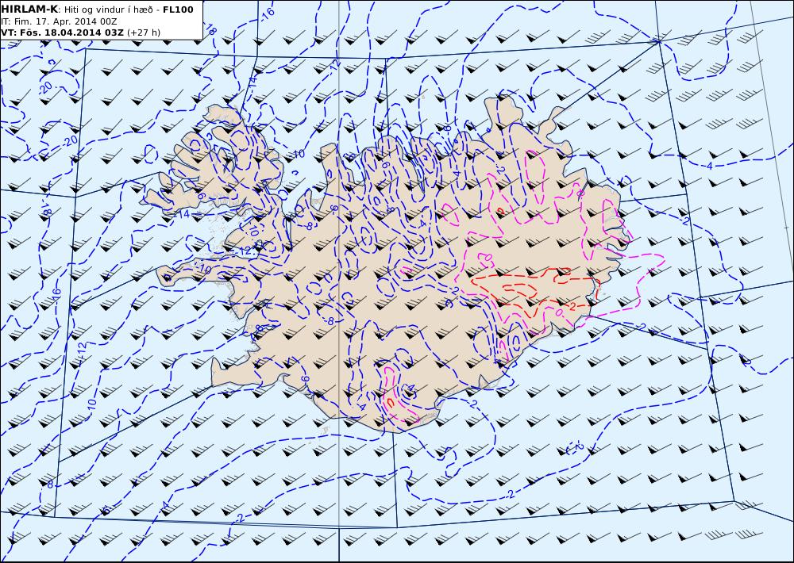Select the FL100 flight level label
The height and width of the screenshot is (563, 794).
tap(178, 10)
